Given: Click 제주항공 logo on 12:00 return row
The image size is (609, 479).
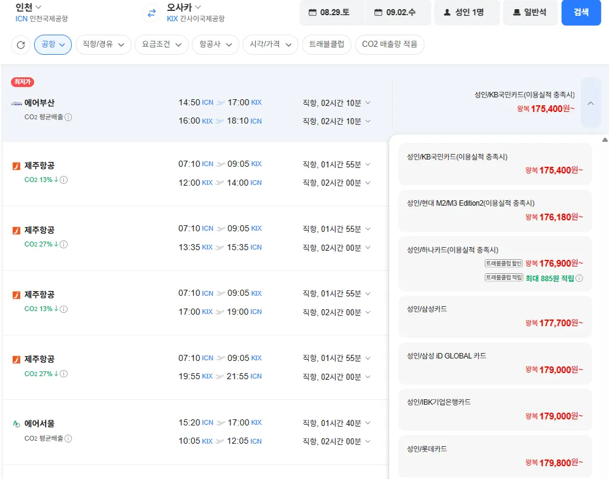Looking at the screenshot, I should (16, 166).
